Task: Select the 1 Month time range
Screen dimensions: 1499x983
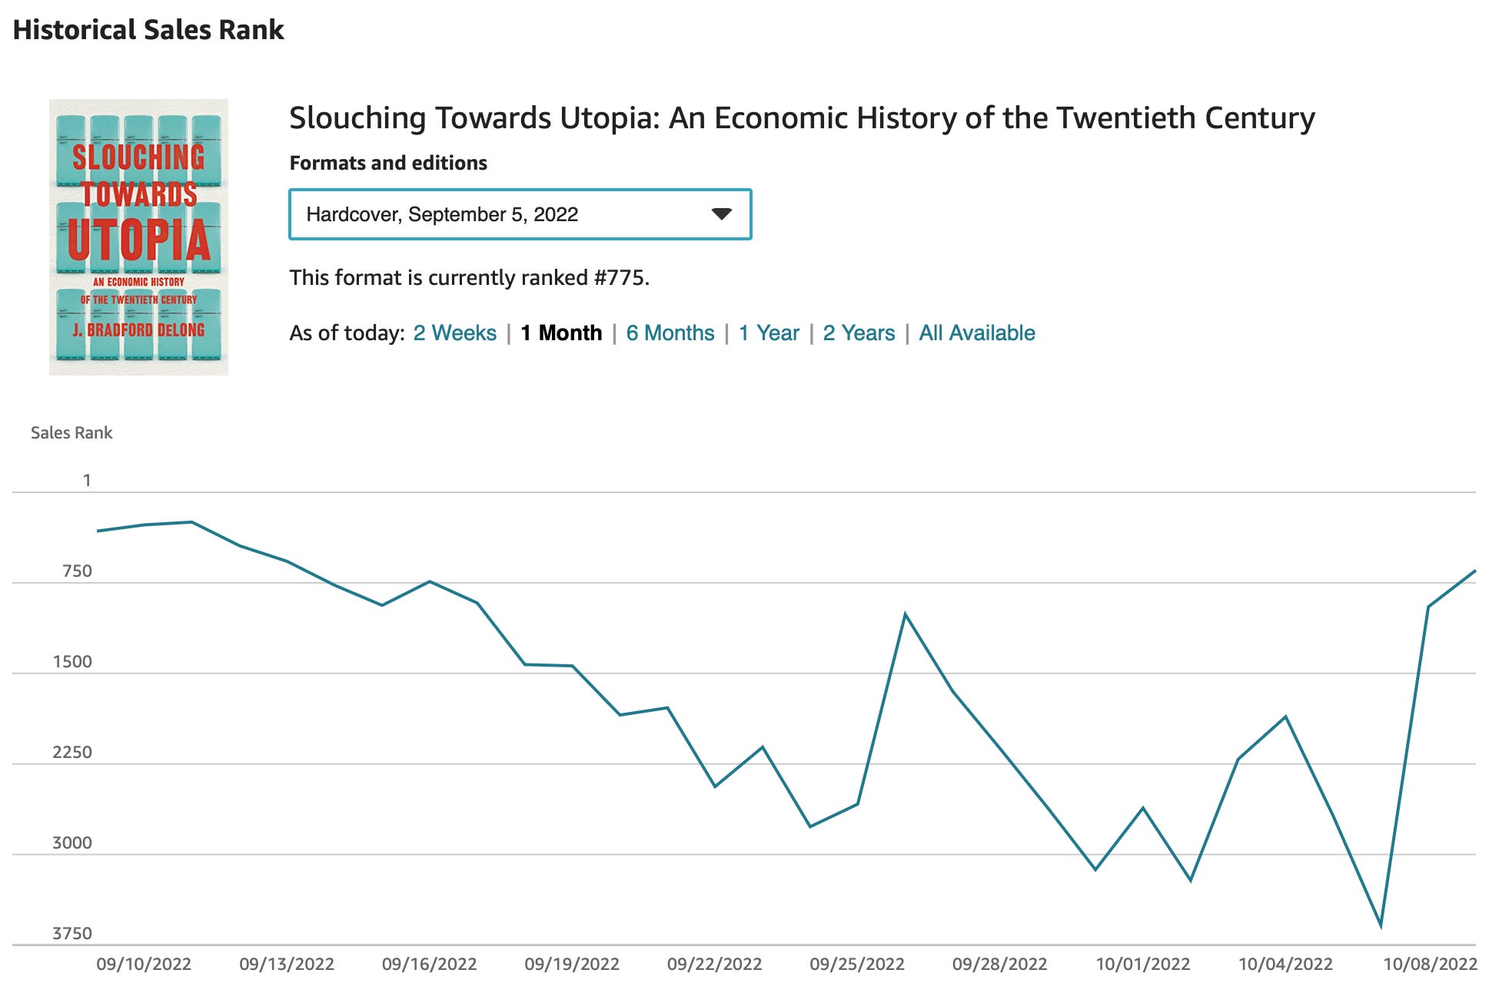Action: tap(561, 333)
